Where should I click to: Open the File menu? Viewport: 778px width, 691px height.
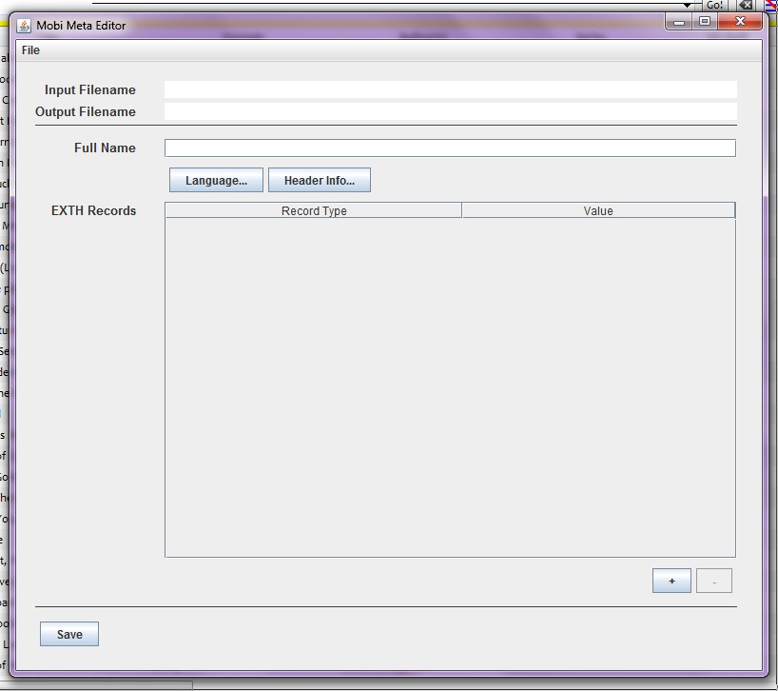30,50
